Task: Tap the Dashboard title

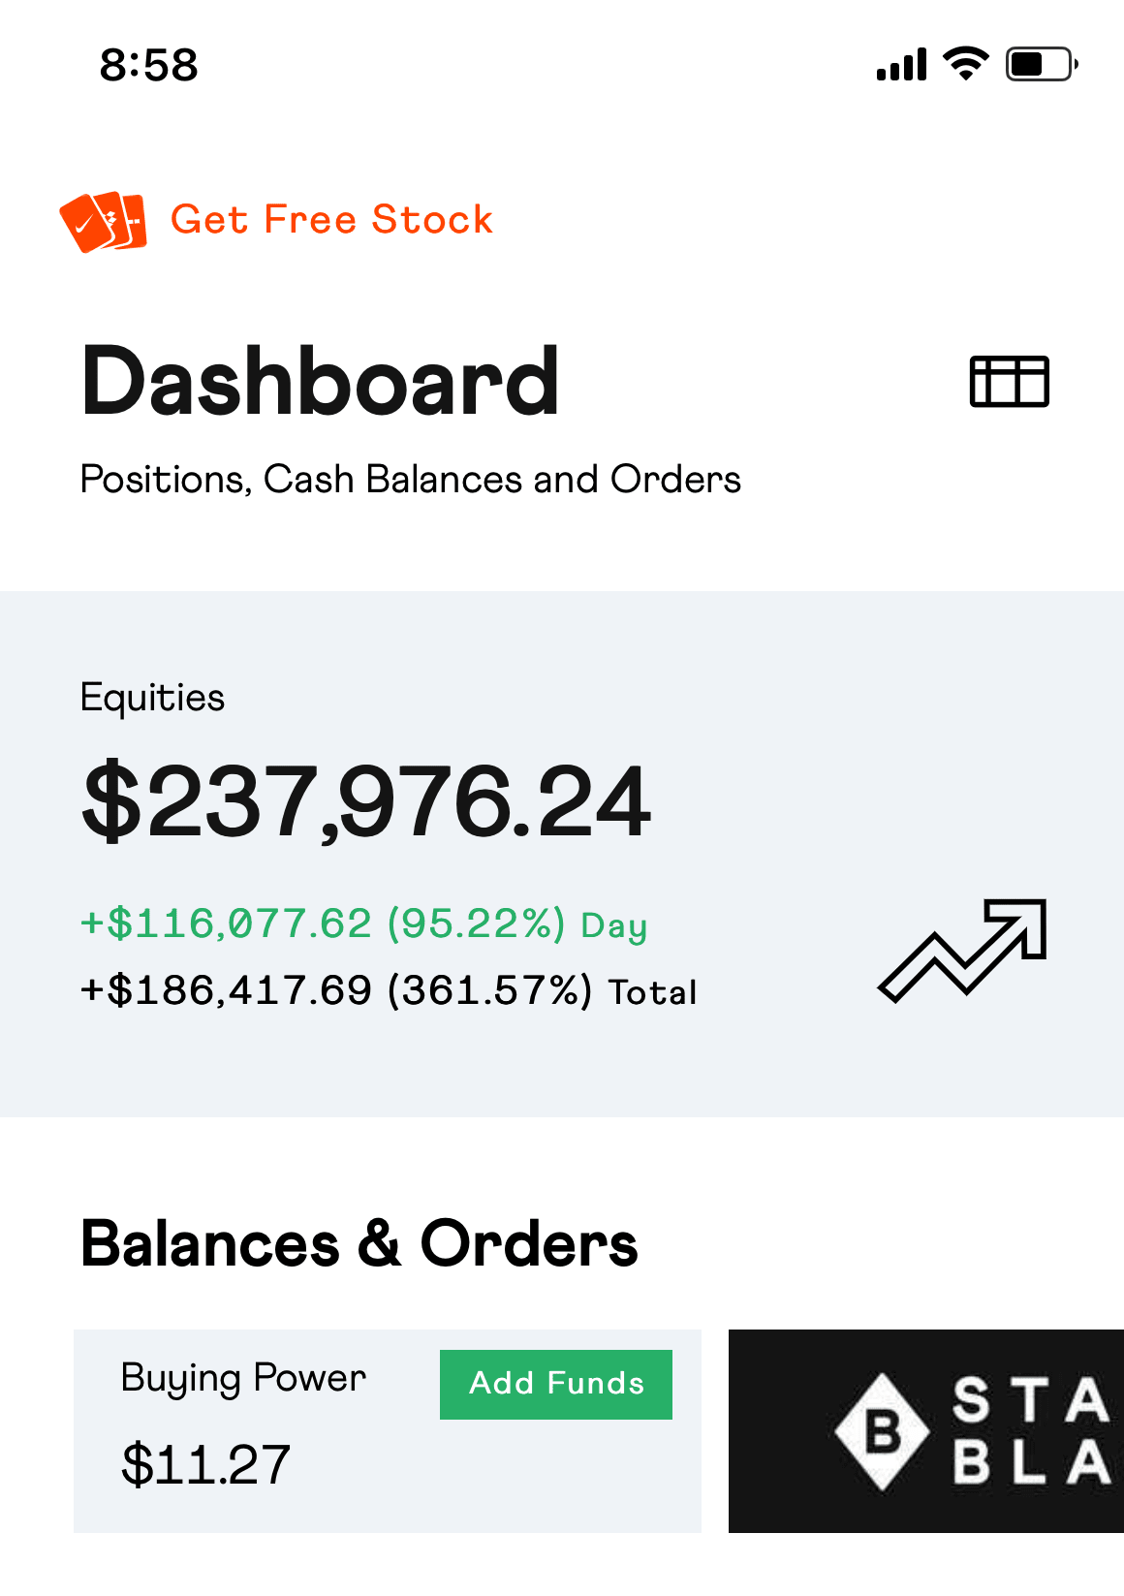Action: tap(320, 382)
